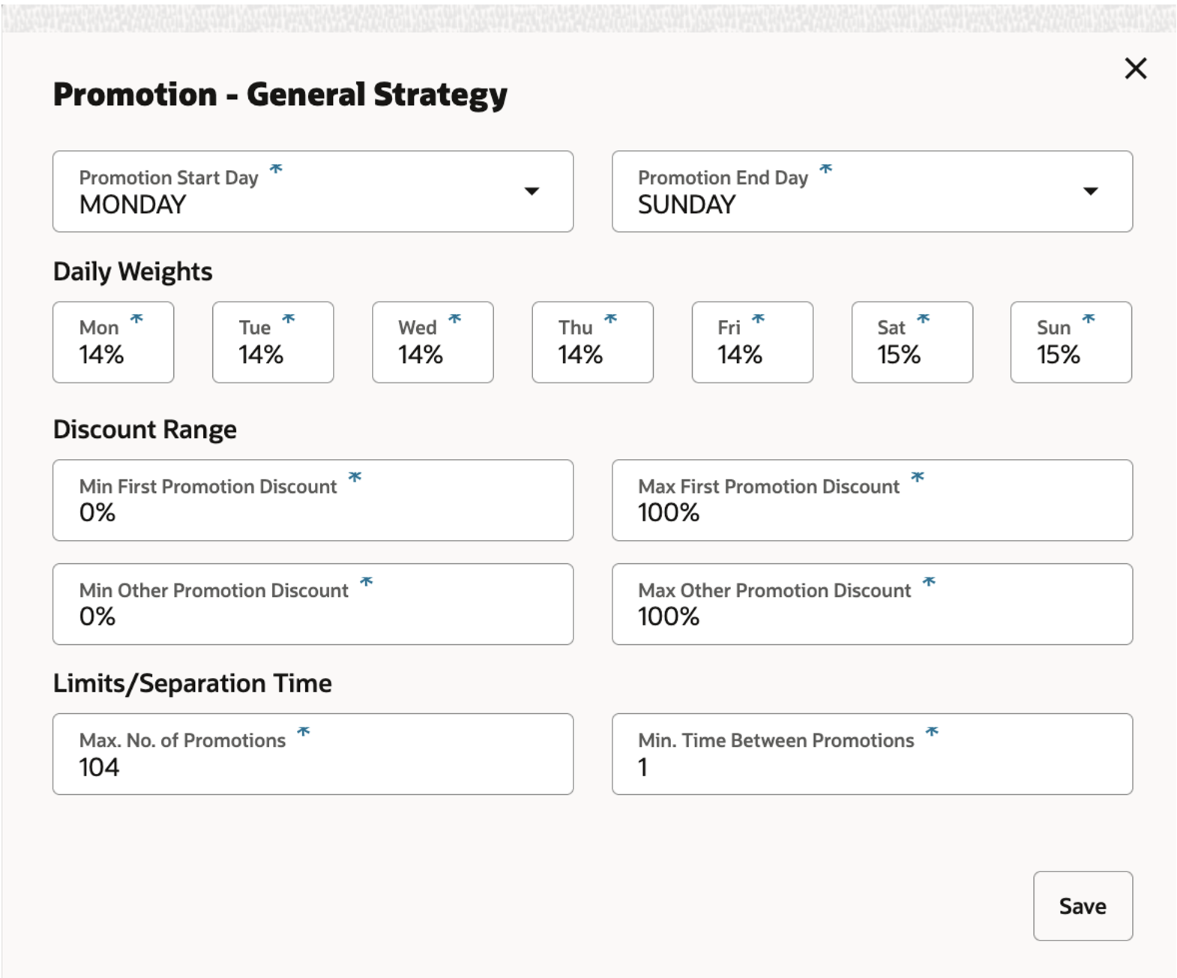
Task: Edit the Wed daily weight field
Action: point(433,342)
